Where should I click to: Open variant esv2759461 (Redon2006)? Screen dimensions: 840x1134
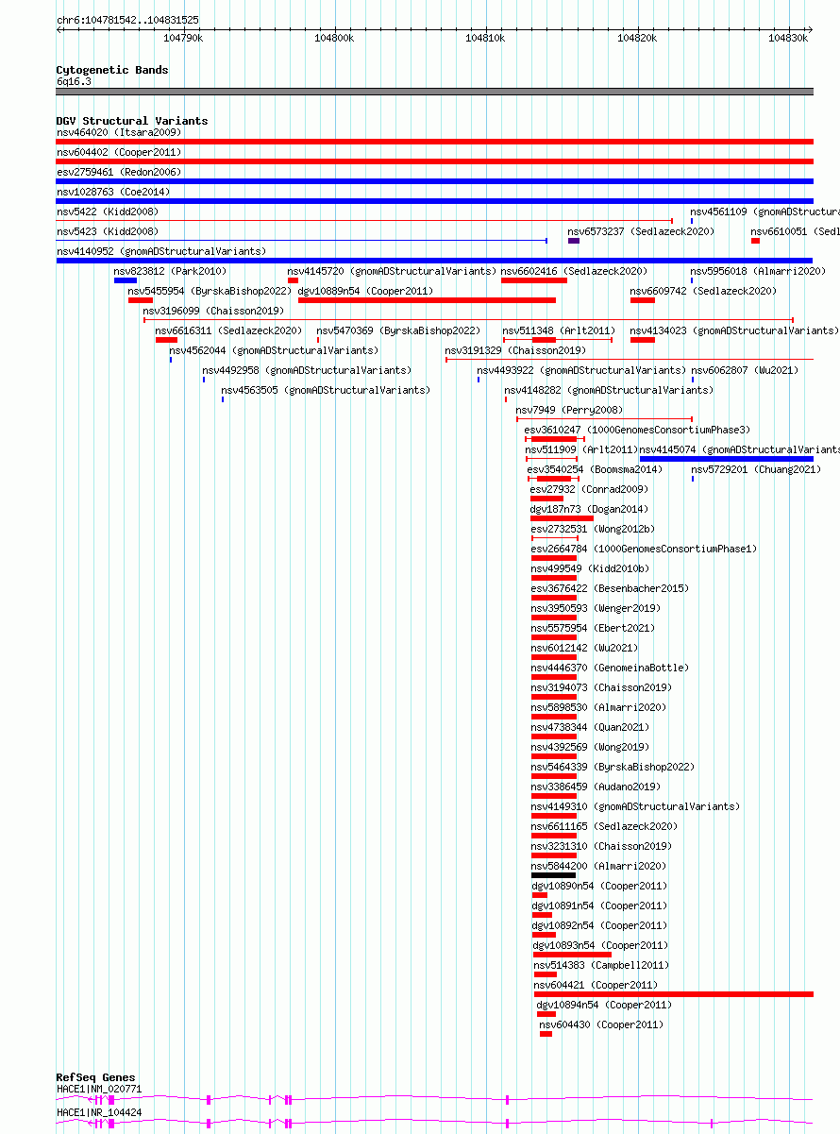pyautogui.click(x=119, y=172)
